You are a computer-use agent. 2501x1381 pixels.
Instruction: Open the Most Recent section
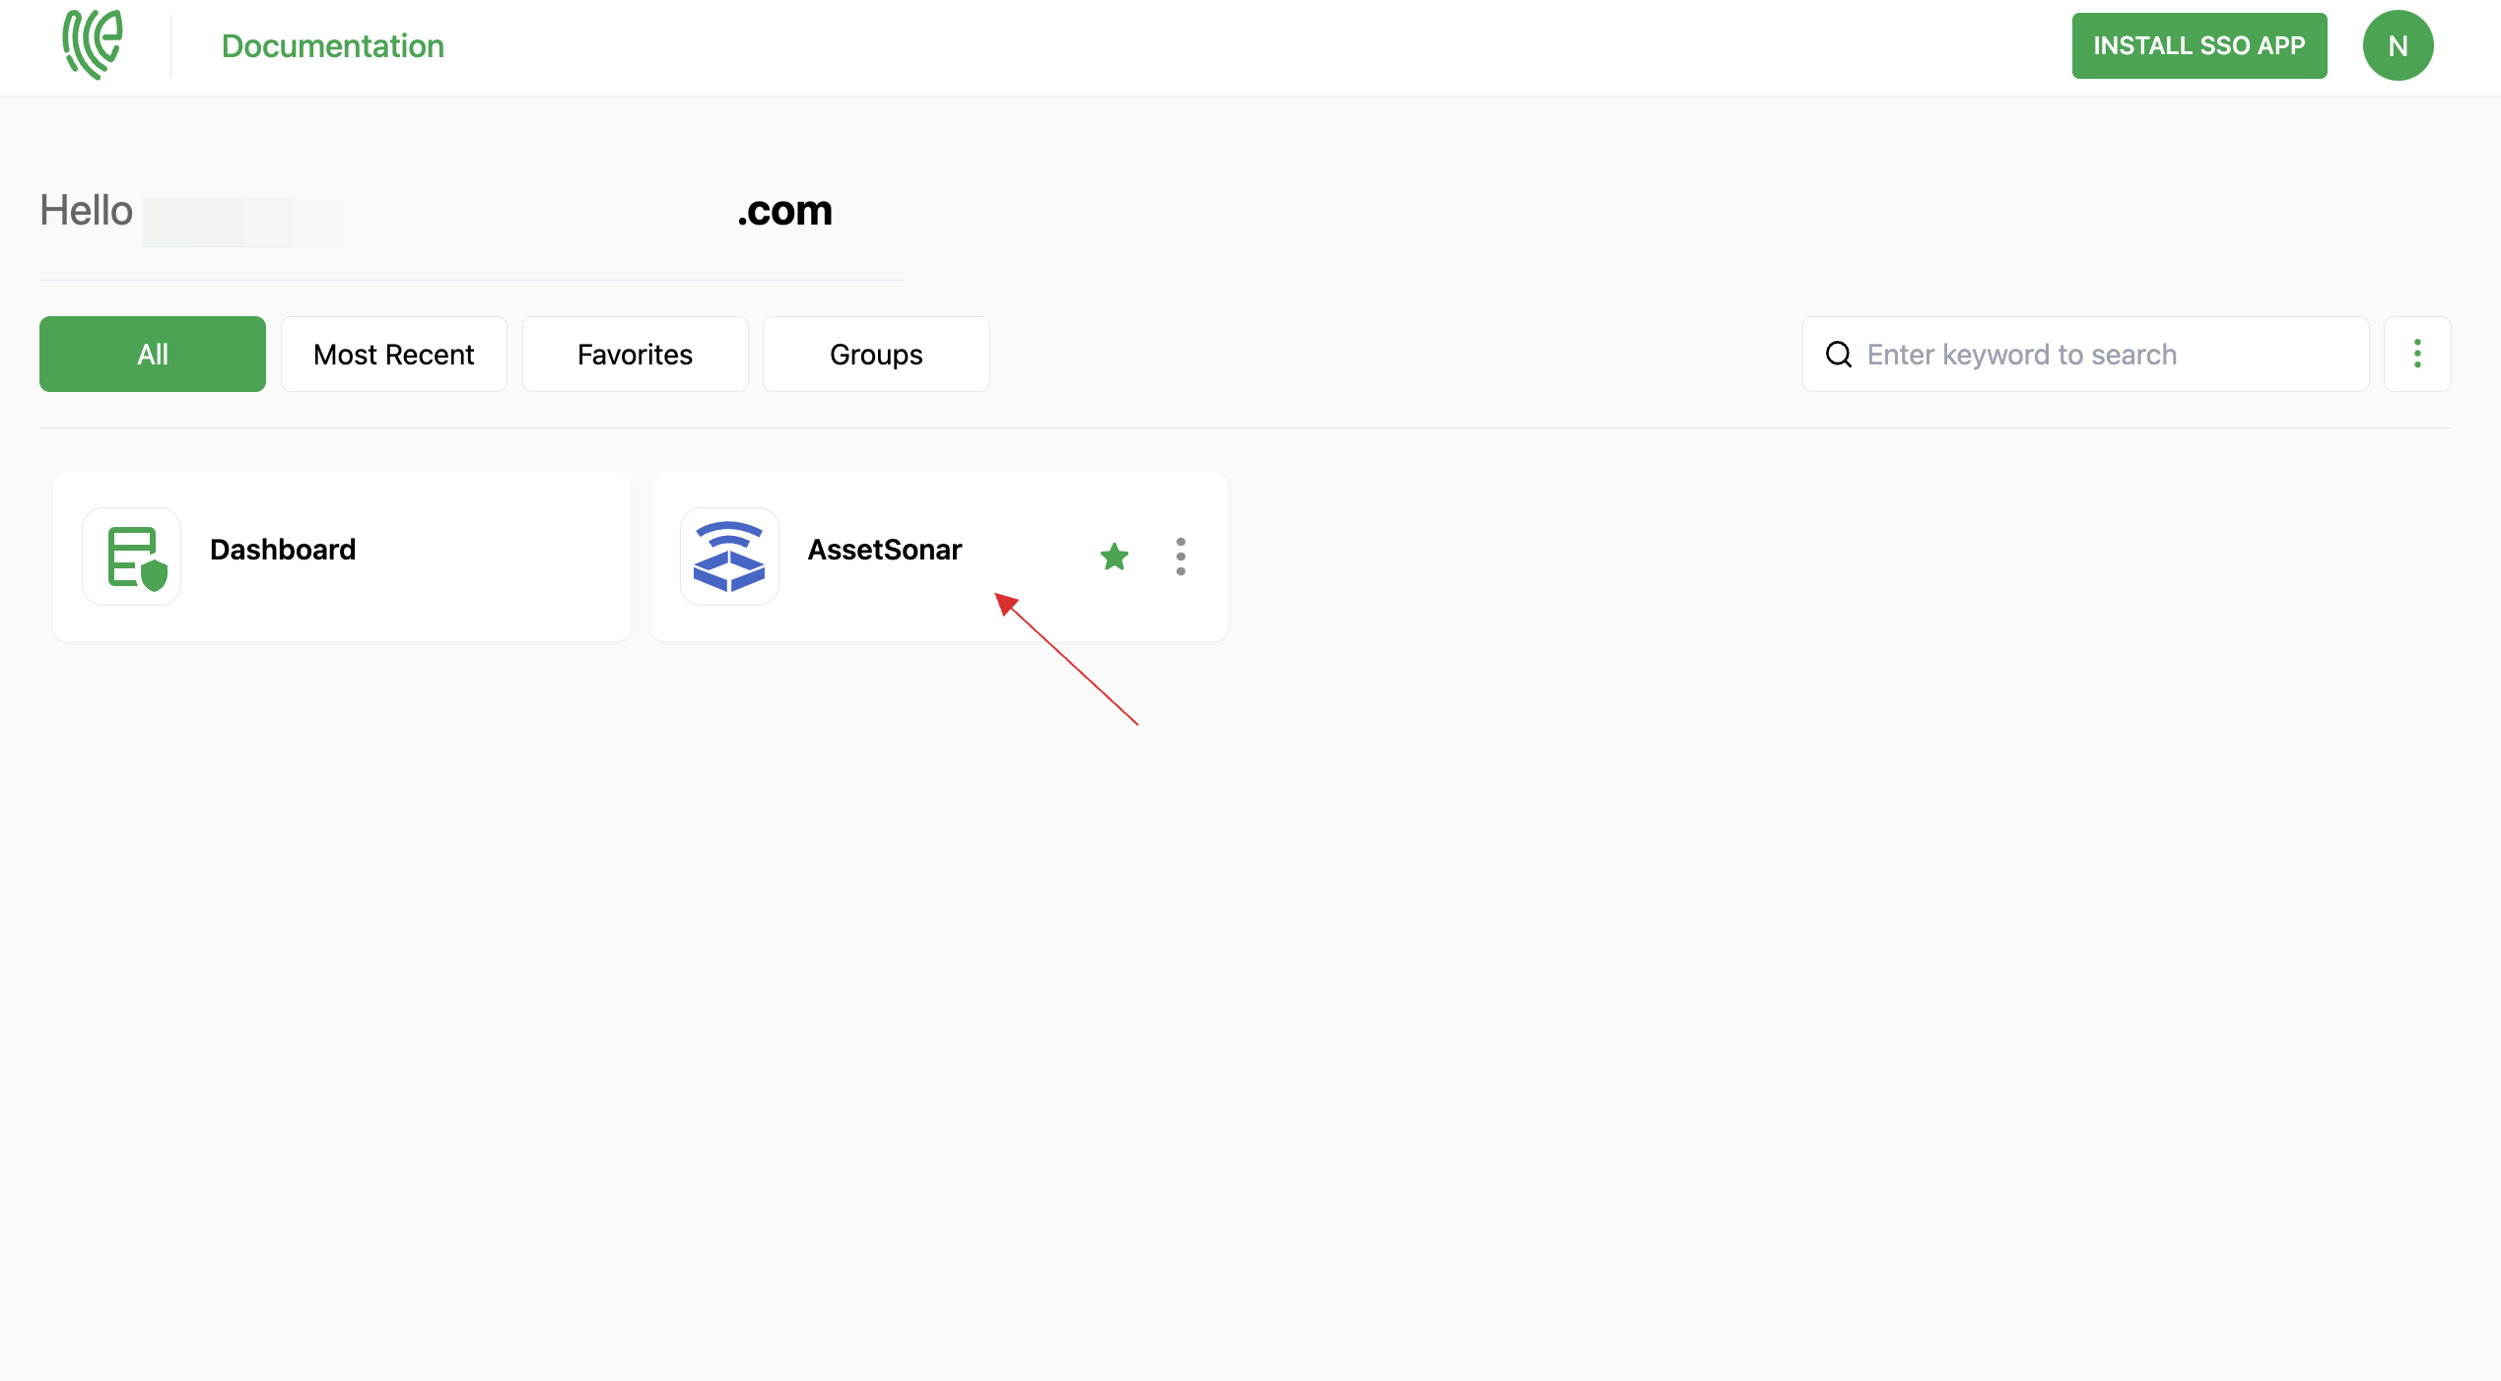click(393, 354)
